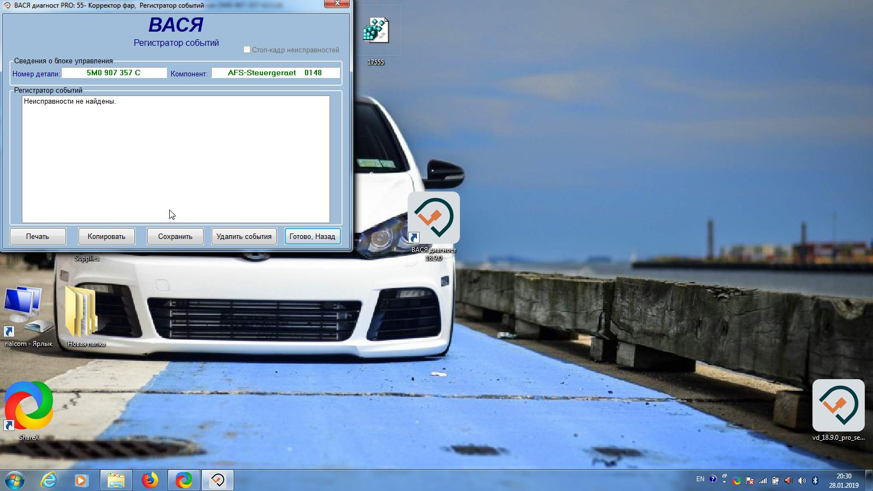Click the help question mark tray icon
Viewport: 873px width, 491px height.
[713, 480]
